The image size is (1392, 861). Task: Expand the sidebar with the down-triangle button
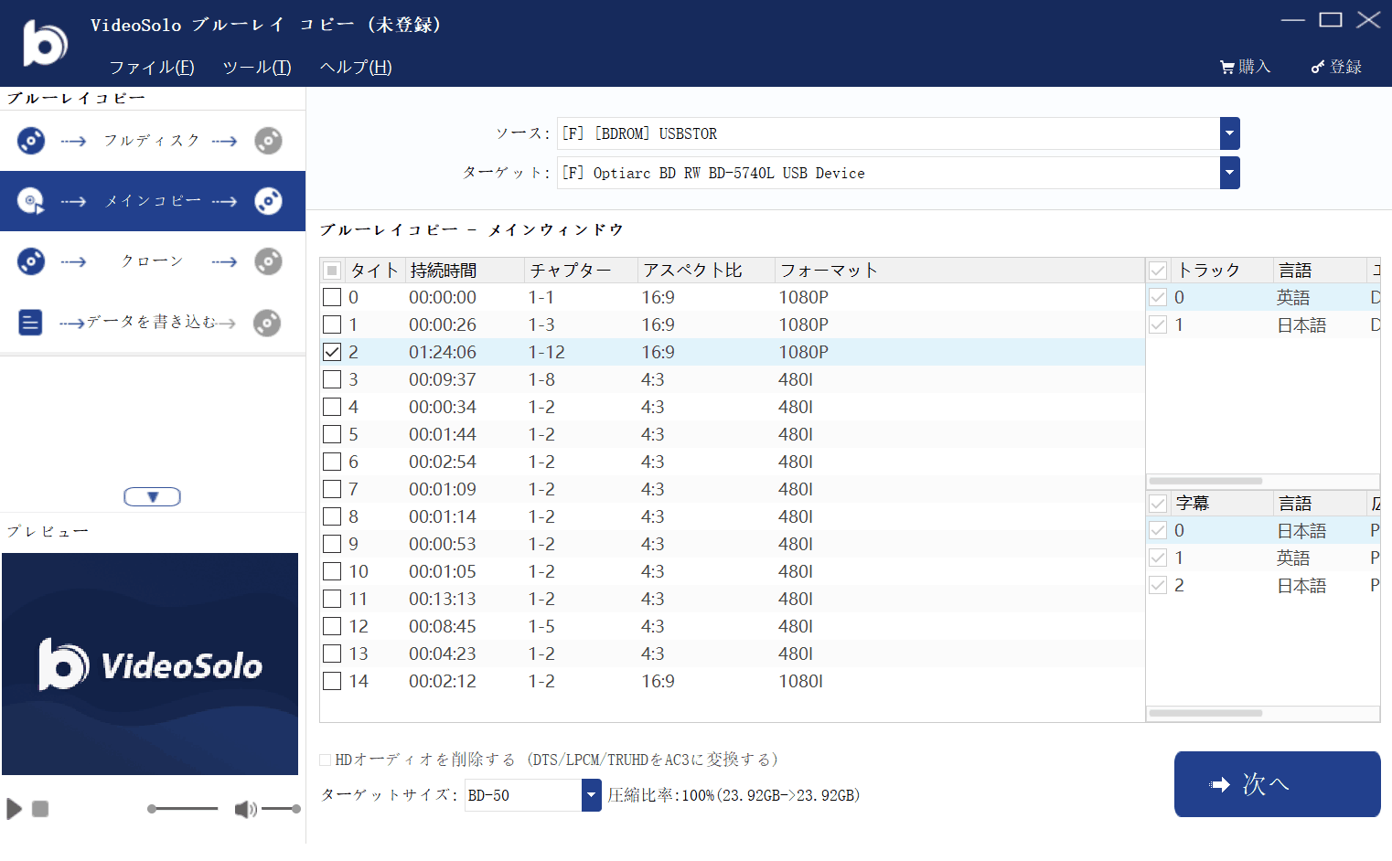point(153,497)
